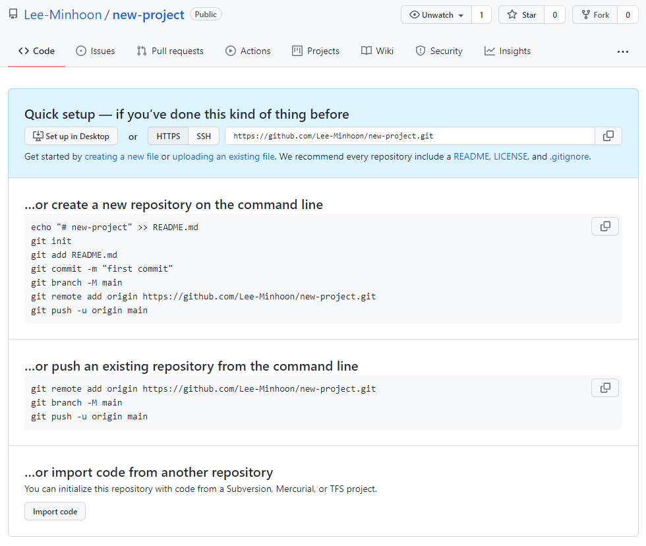Click the 'git init' command line

pos(51,241)
